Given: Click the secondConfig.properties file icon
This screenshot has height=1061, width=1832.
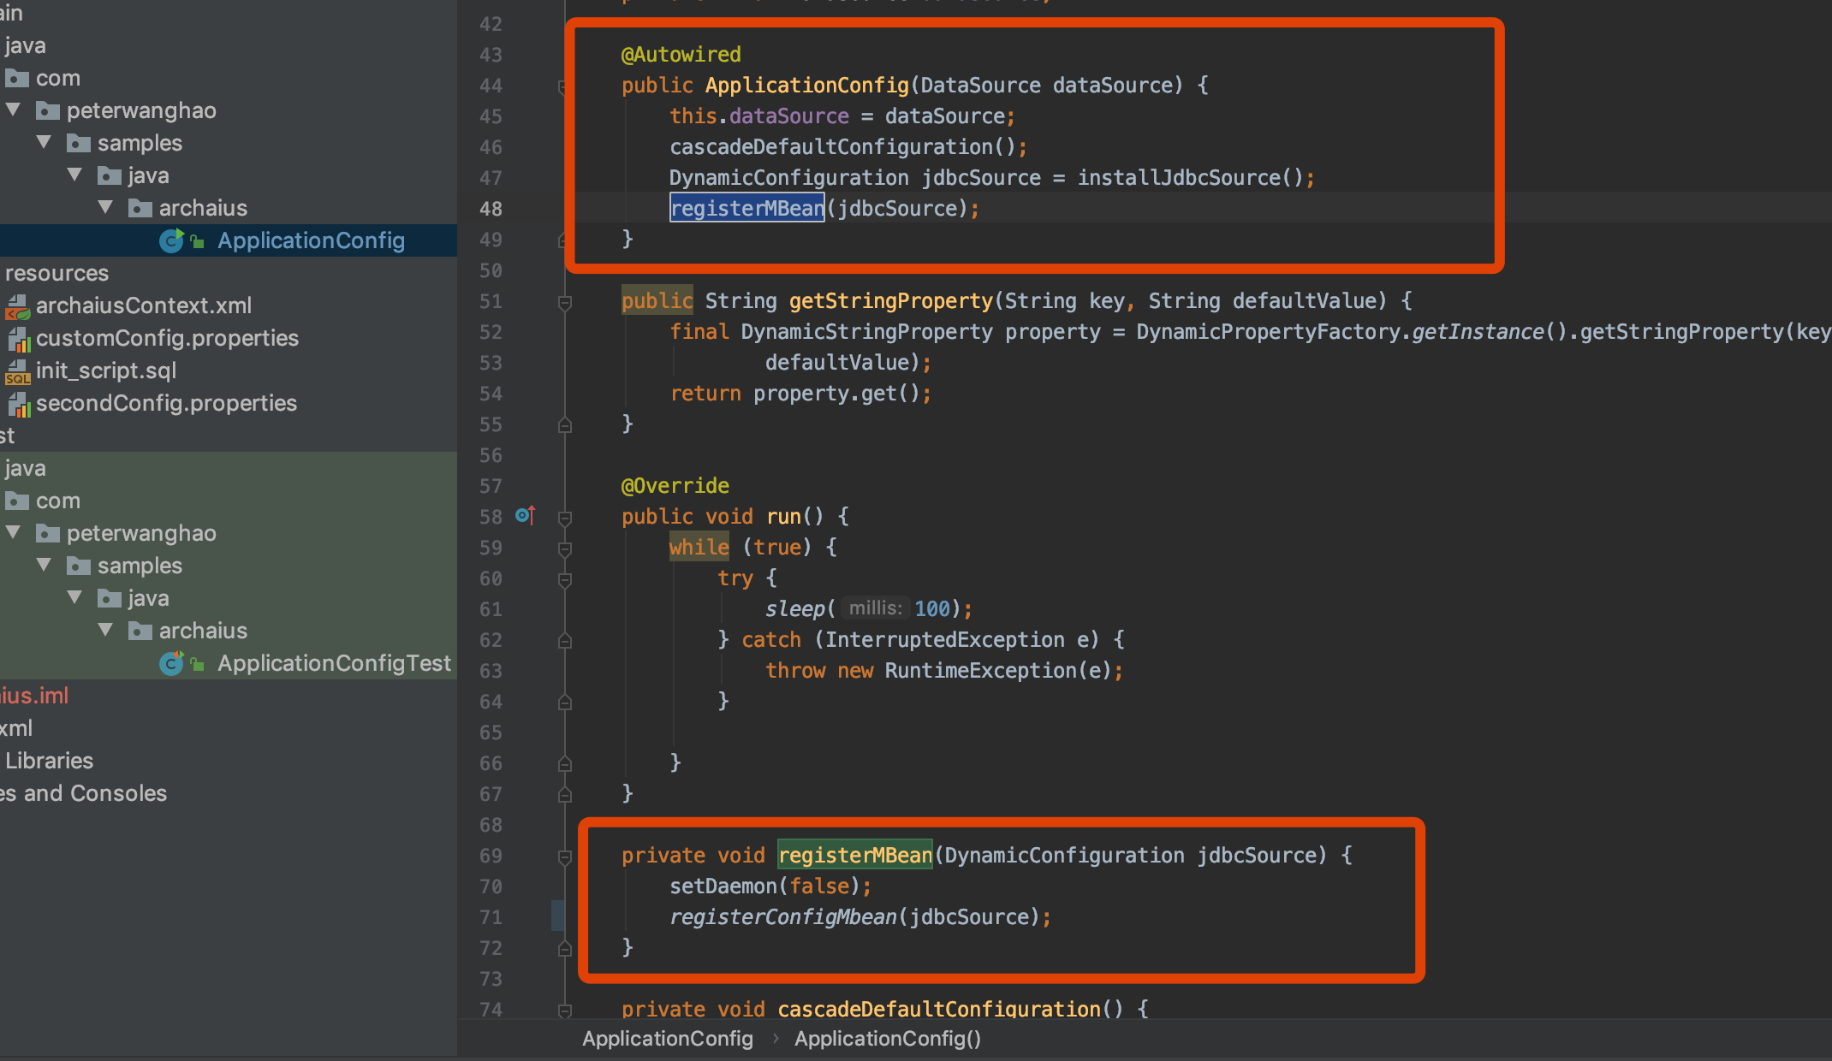Looking at the screenshot, I should (18, 403).
